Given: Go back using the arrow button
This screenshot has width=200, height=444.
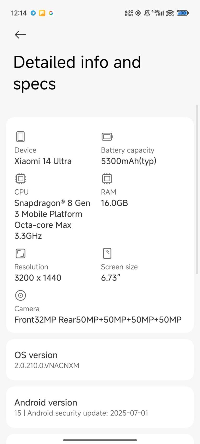Looking at the screenshot, I should click(20, 34).
